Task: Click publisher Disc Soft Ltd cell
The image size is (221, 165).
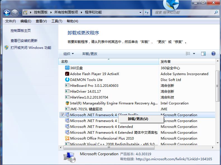Action: point(171,80)
